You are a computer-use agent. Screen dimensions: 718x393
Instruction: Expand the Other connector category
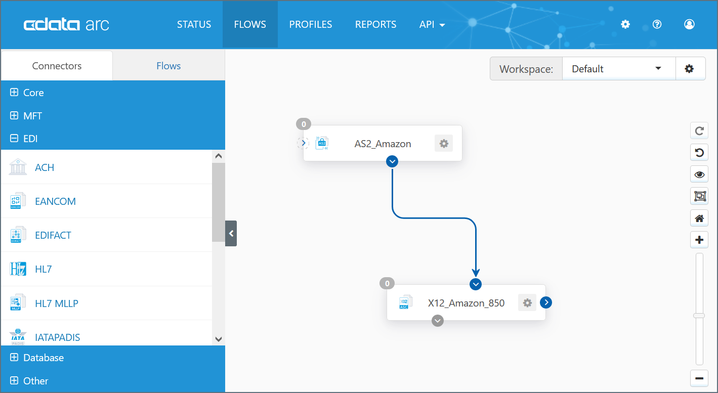(x=113, y=381)
